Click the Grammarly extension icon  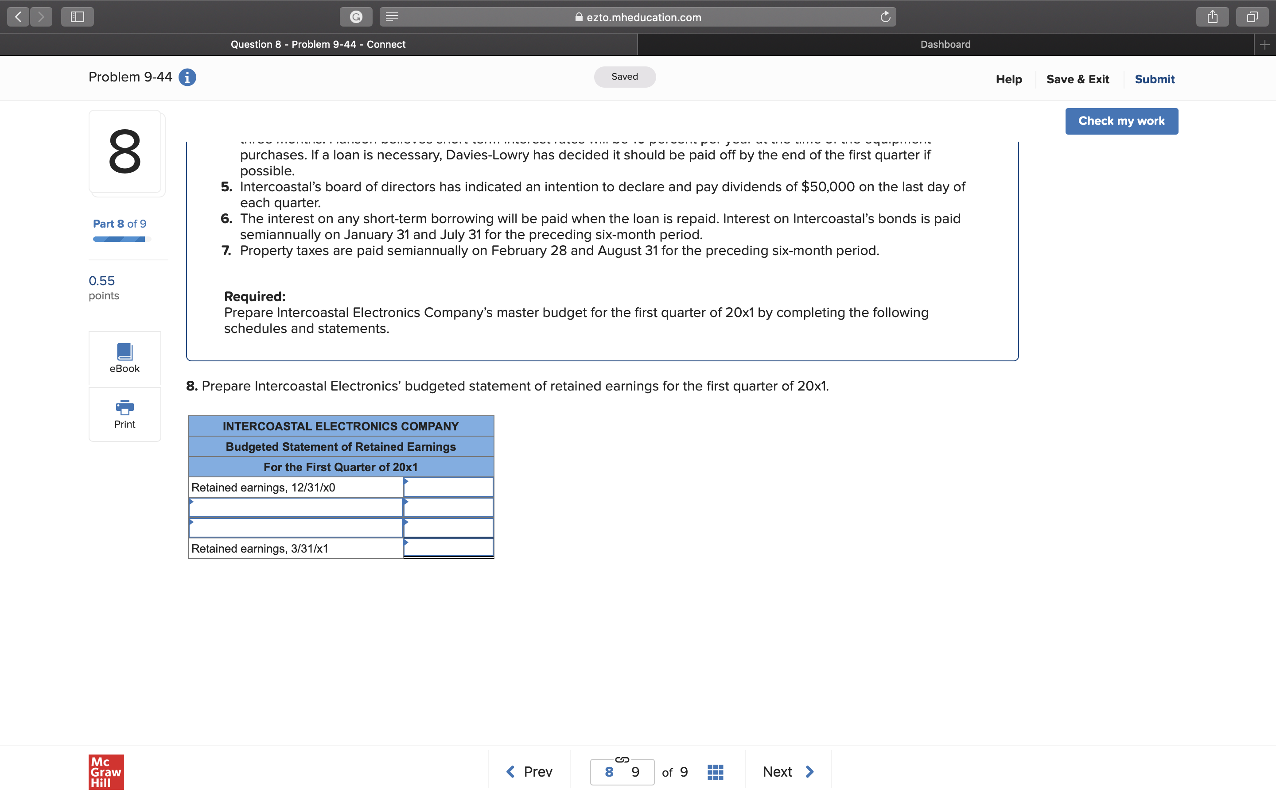(x=356, y=17)
